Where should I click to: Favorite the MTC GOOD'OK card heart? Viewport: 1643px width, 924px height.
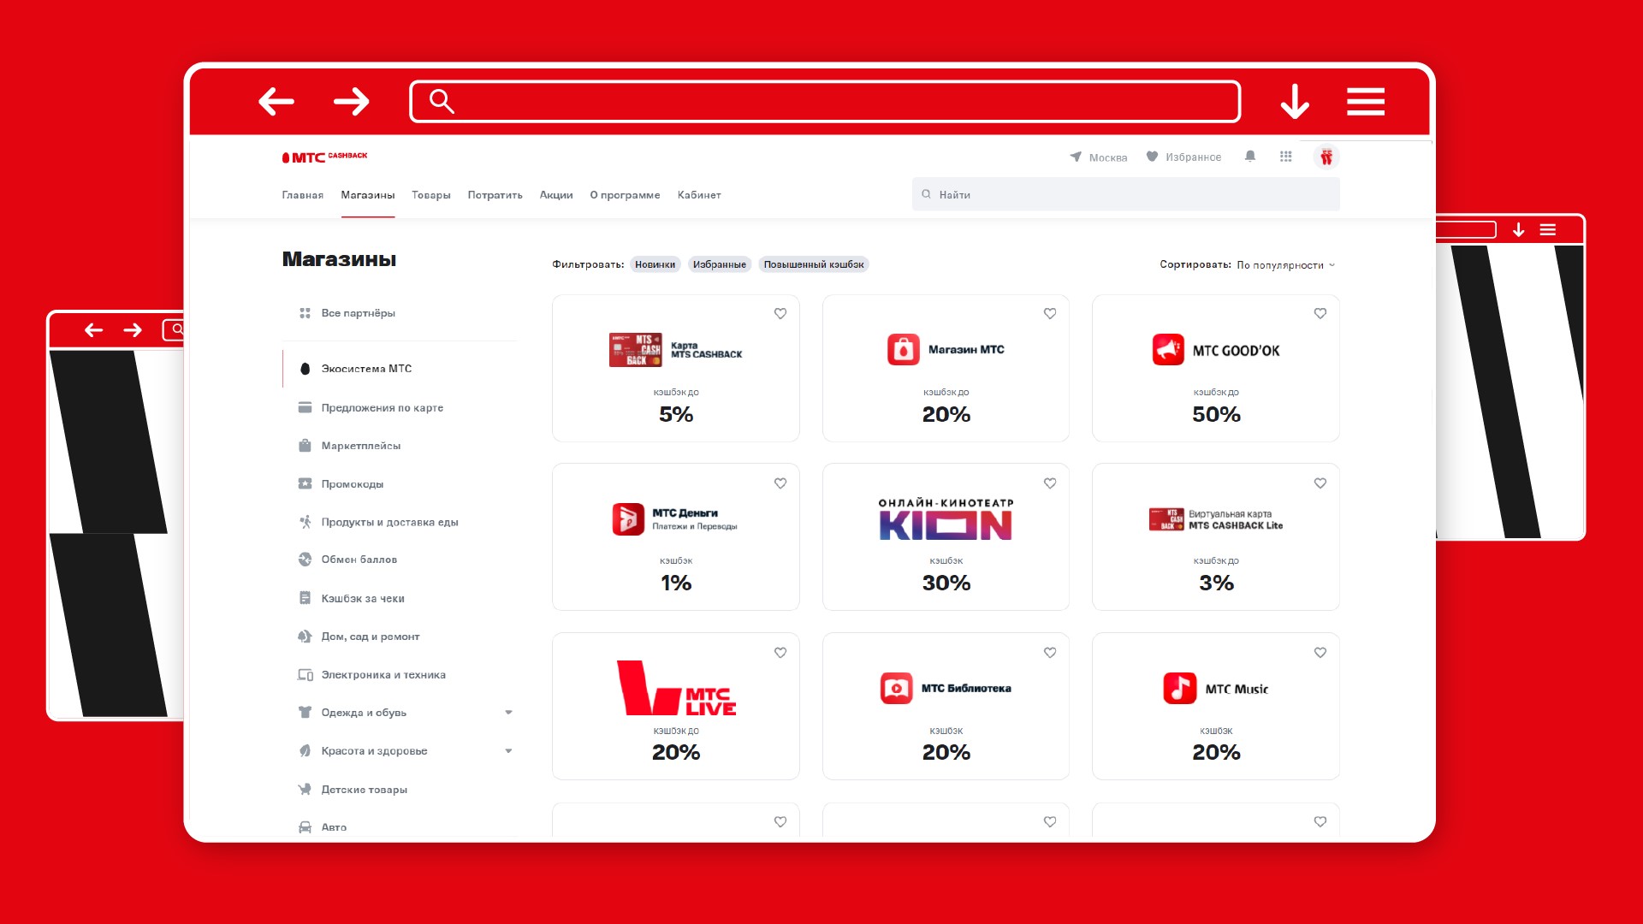(1320, 314)
